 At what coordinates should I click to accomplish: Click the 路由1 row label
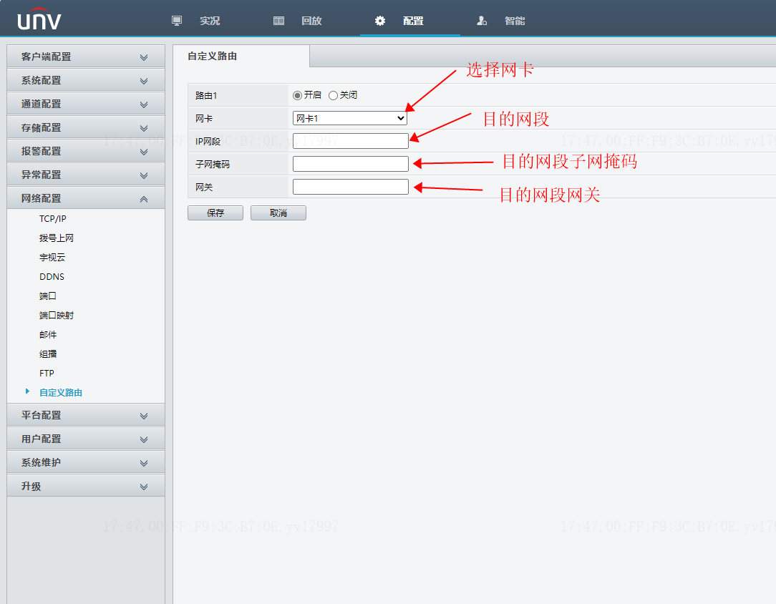point(206,95)
